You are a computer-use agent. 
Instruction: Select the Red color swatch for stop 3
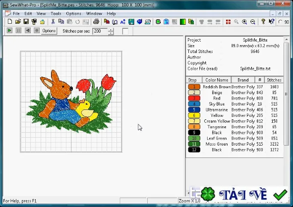click(x=194, y=98)
